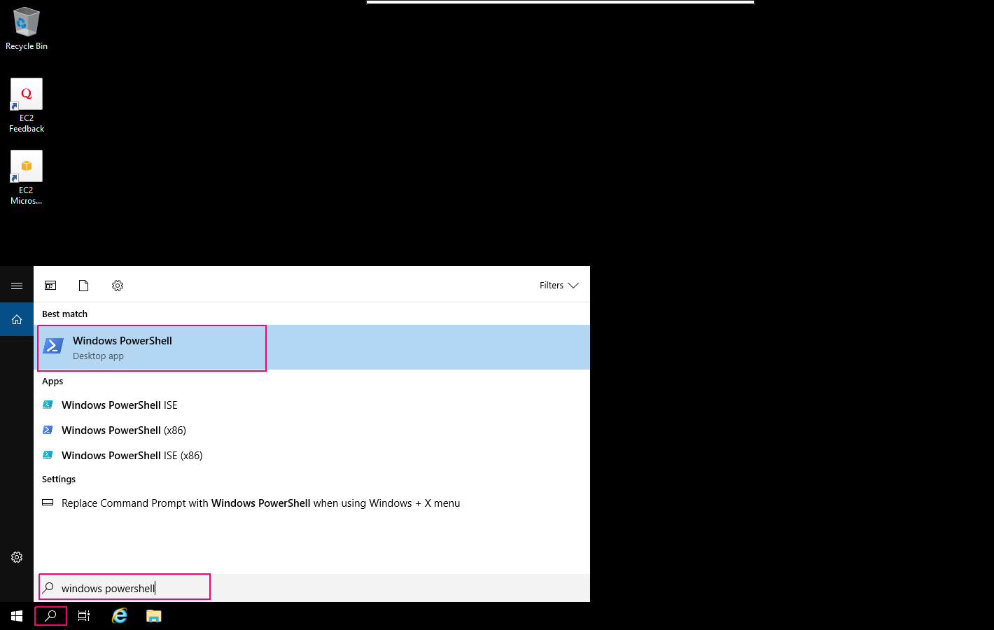
Task: Filter search results by Documents icon
Action: 84,286
